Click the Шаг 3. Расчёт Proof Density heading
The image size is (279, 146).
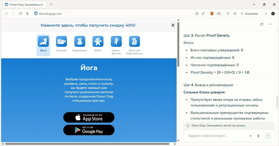tap(206, 35)
